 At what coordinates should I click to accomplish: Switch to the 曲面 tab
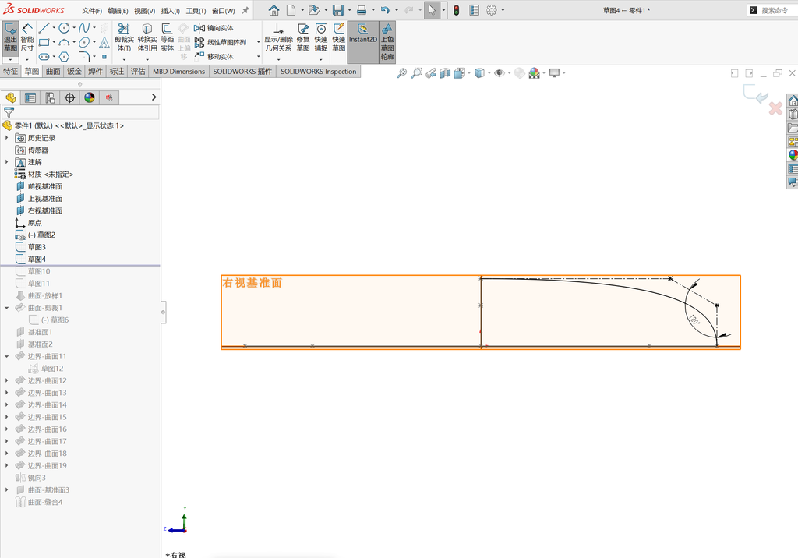coord(53,71)
